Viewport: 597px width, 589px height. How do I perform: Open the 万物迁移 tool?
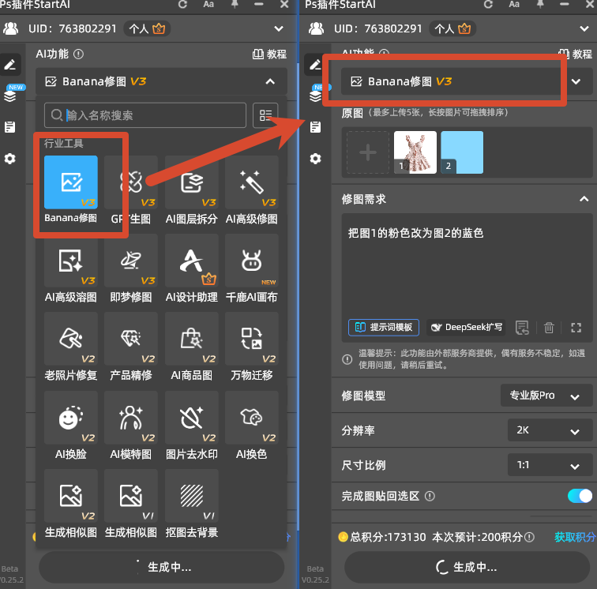tap(252, 339)
